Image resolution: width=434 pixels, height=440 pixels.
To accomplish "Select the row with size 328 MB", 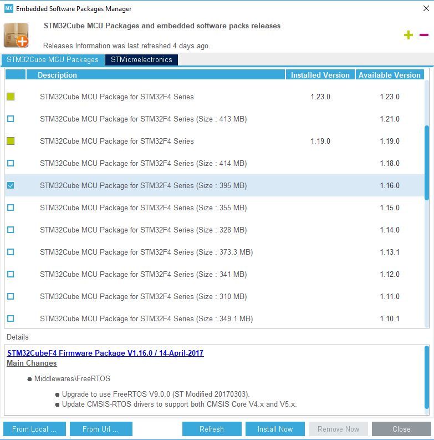I will point(215,230).
